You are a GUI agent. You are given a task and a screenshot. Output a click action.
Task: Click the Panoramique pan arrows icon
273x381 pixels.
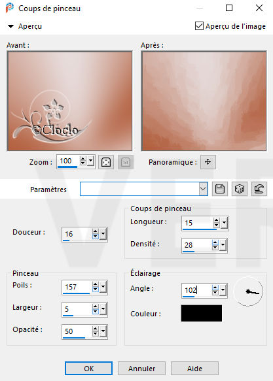(208, 162)
